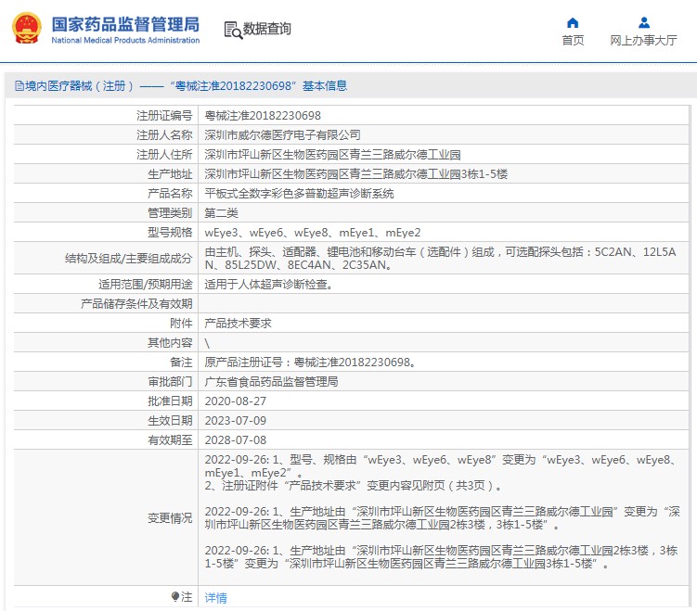Click the 国家药品监督管理局 title text
Image resolution: width=697 pixels, height=611 pixels.
(124, 22)
